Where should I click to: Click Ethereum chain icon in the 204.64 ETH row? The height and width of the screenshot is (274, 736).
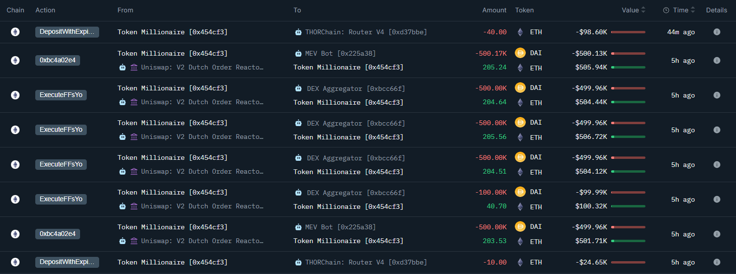(x=15, y=95)
